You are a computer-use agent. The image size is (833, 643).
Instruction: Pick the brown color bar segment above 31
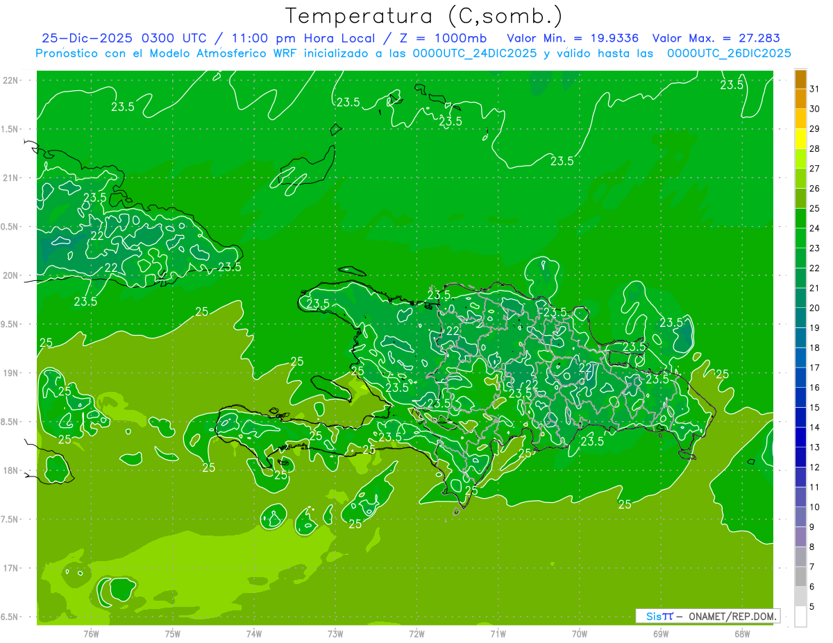(800, 78)
